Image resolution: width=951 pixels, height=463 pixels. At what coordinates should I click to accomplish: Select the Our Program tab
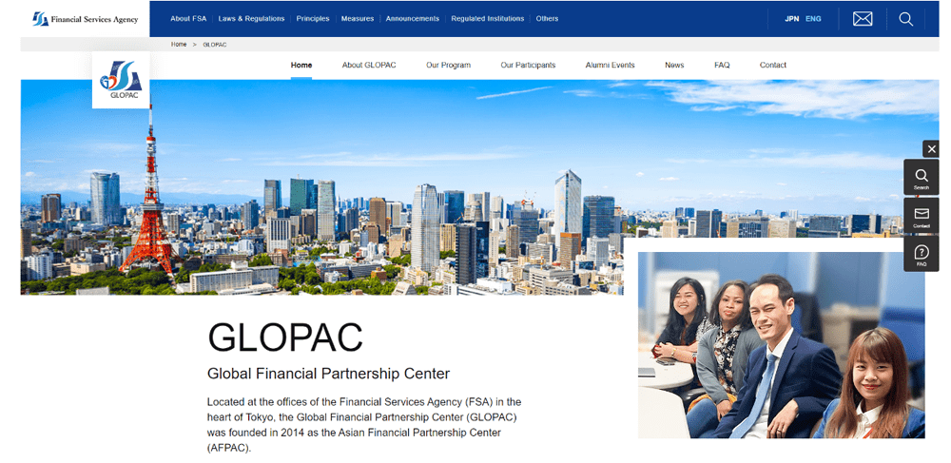448,65
